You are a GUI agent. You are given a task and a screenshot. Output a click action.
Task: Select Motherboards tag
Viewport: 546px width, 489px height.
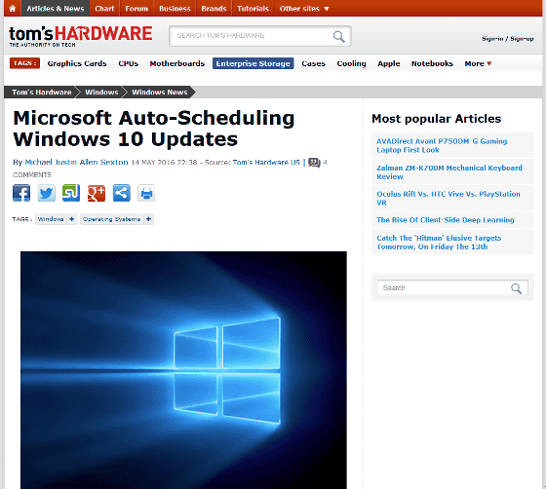point(177,63)
